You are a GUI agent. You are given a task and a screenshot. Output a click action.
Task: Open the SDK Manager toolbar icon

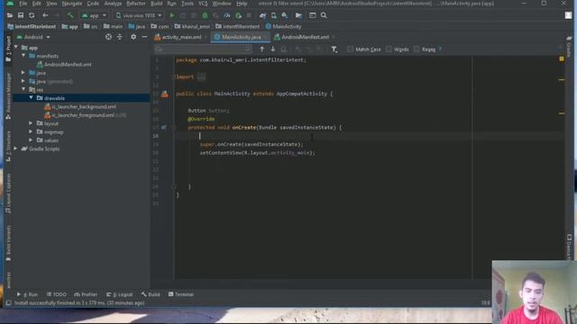pyautogui.click(x=285, y=15)
